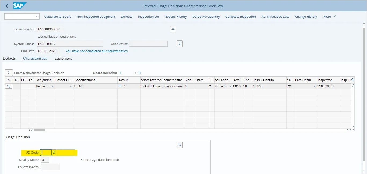Switch to the Defects tab
367x174 pixels.
(9, 58)
